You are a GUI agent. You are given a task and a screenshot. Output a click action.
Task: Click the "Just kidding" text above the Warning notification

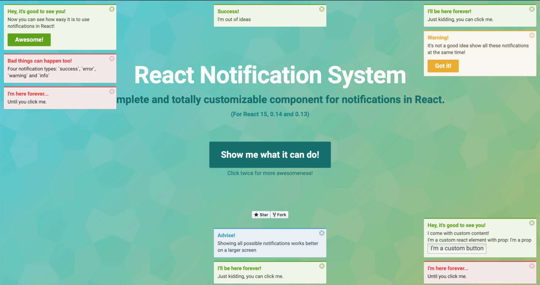(460, 19)
